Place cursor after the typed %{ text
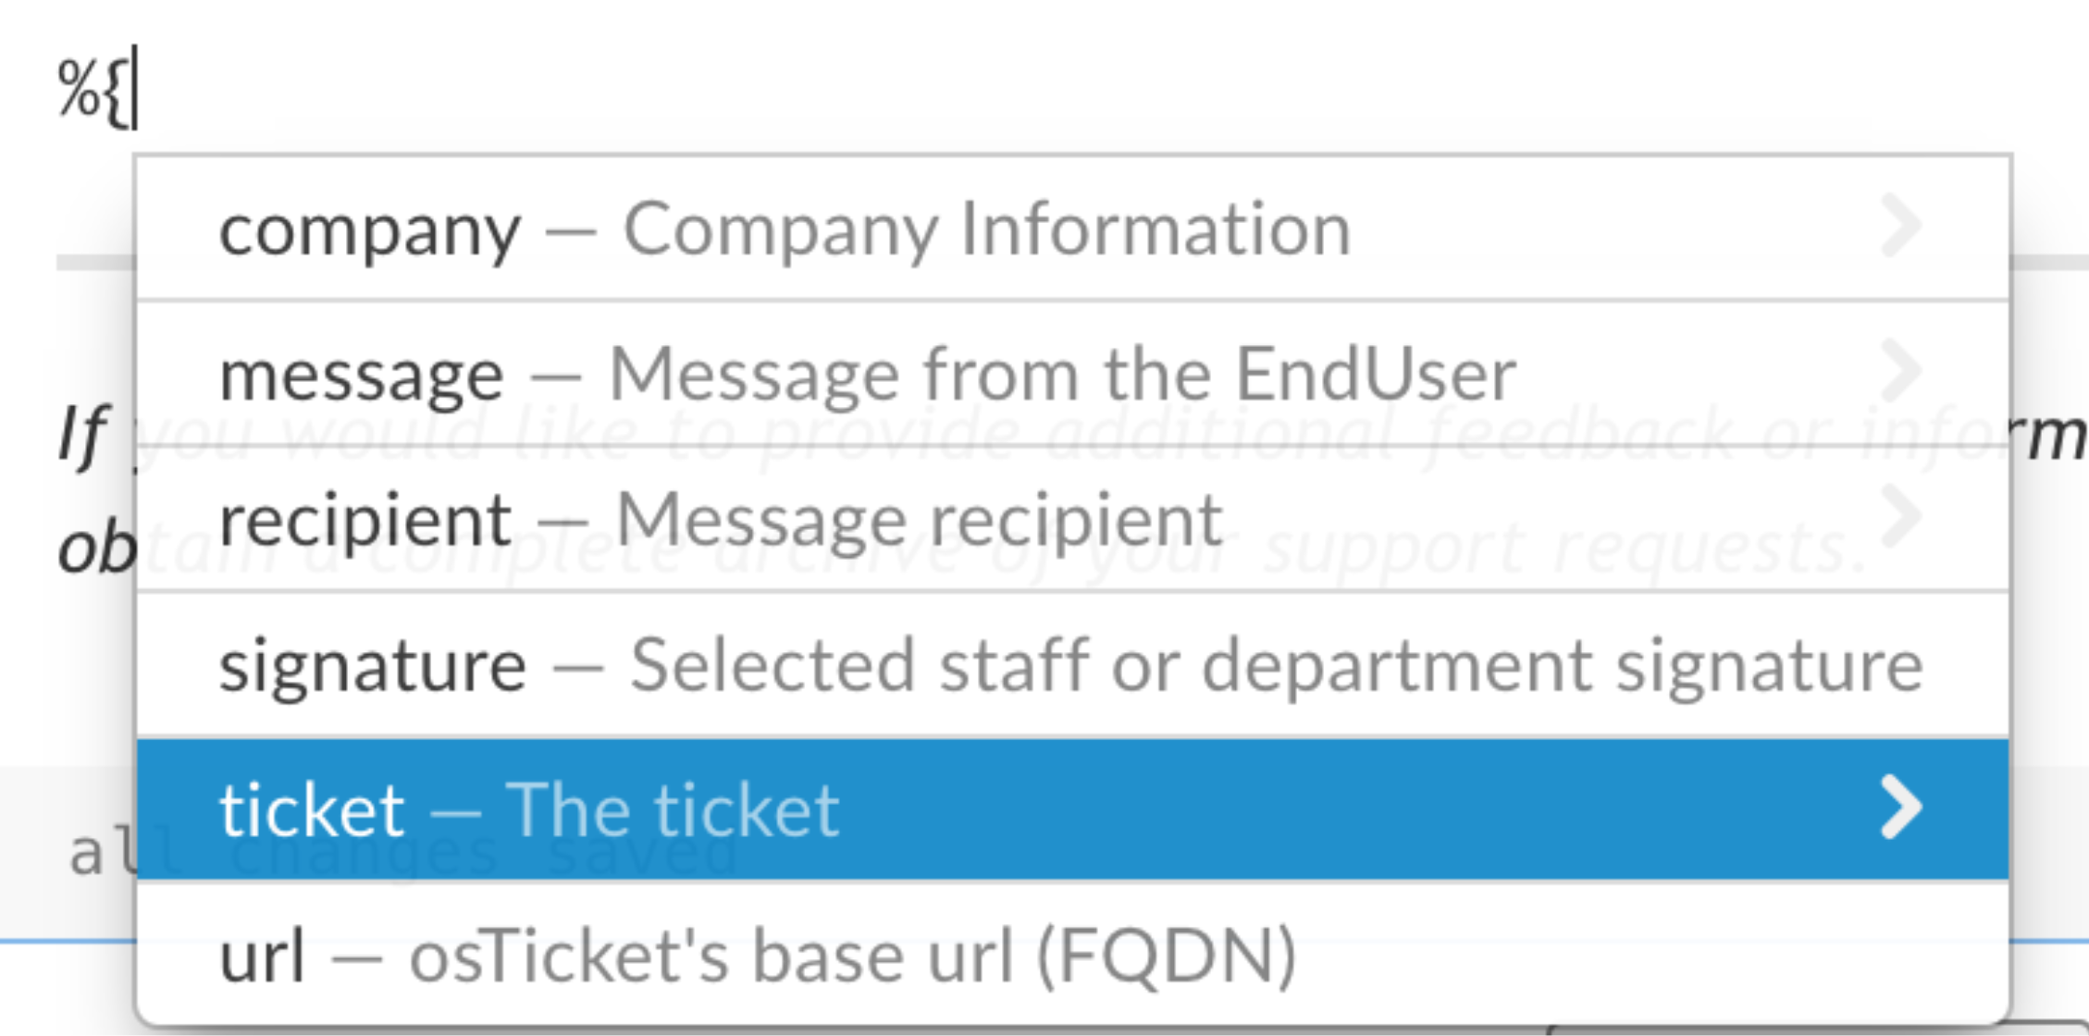 point(135,90)
